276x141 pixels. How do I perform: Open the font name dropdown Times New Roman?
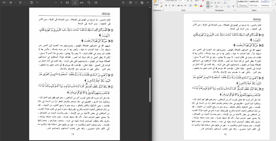[178, 1]
